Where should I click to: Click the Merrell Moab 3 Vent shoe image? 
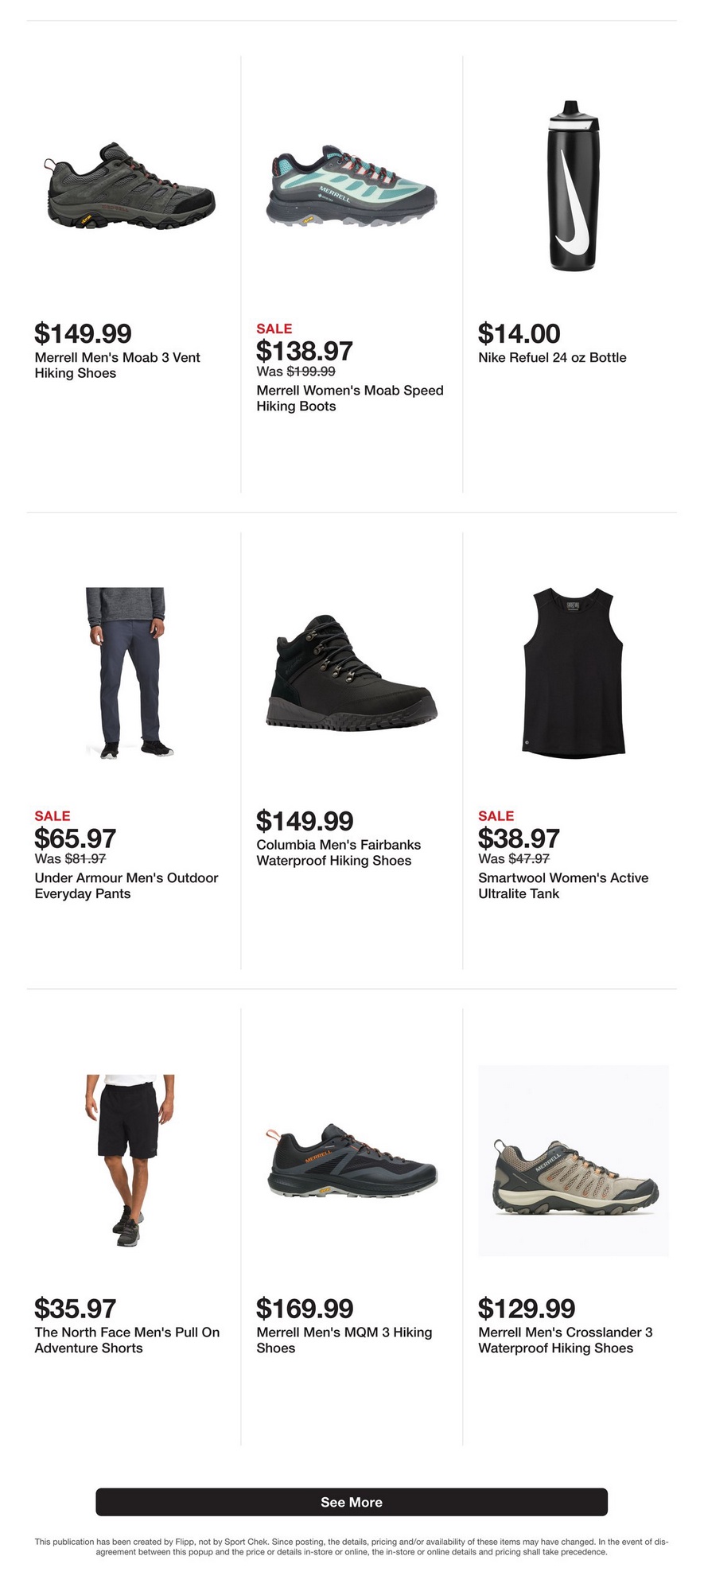[x=130, y=186]
